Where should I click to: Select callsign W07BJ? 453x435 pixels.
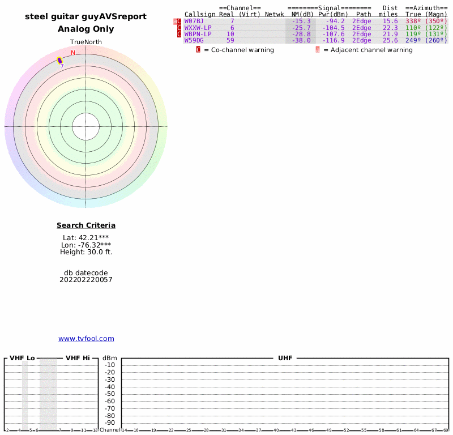coord(194,21)
